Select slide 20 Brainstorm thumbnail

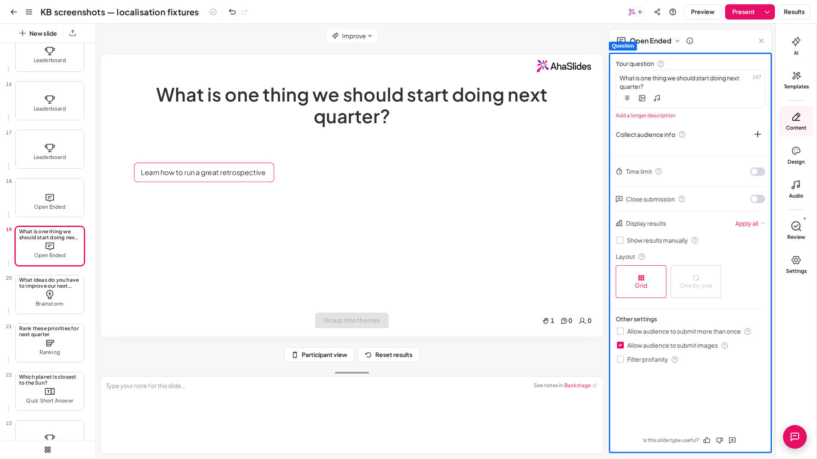50,295
